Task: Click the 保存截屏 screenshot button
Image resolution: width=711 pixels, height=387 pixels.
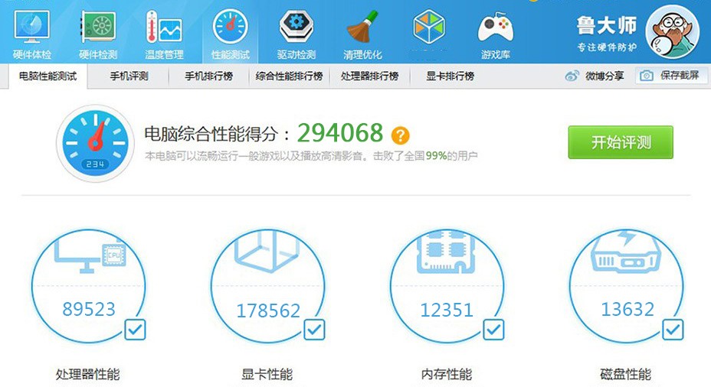Action: (670, 76)
